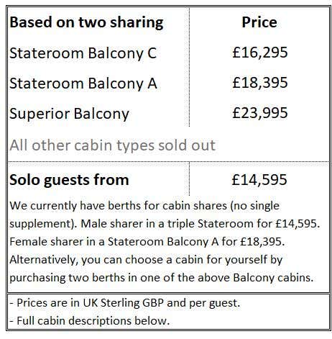The height and width of the screenshot is (339, 332).
Task: Click the £18,395 price in table
Action: [x=260, y=83]
